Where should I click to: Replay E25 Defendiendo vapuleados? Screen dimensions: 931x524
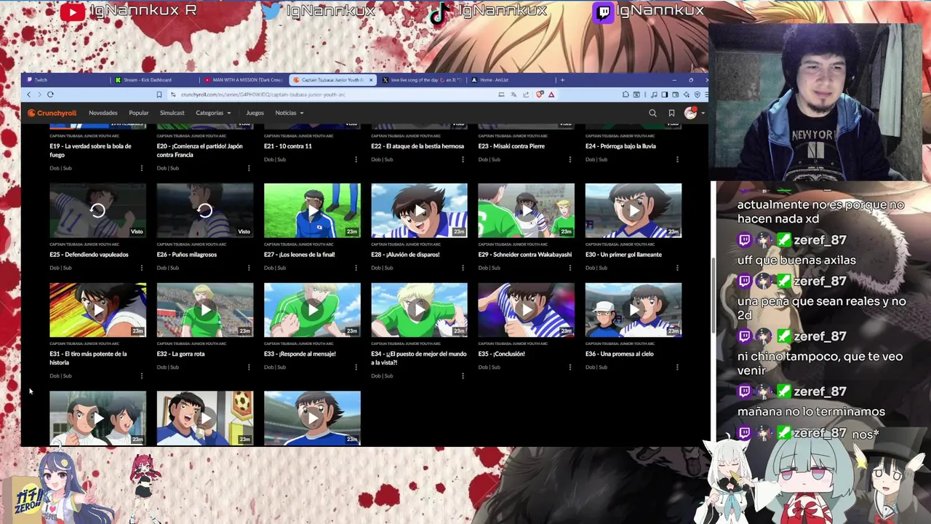(x=97, y=210)
